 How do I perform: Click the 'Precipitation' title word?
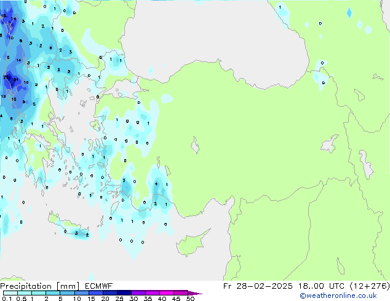(x=26, y=286)
